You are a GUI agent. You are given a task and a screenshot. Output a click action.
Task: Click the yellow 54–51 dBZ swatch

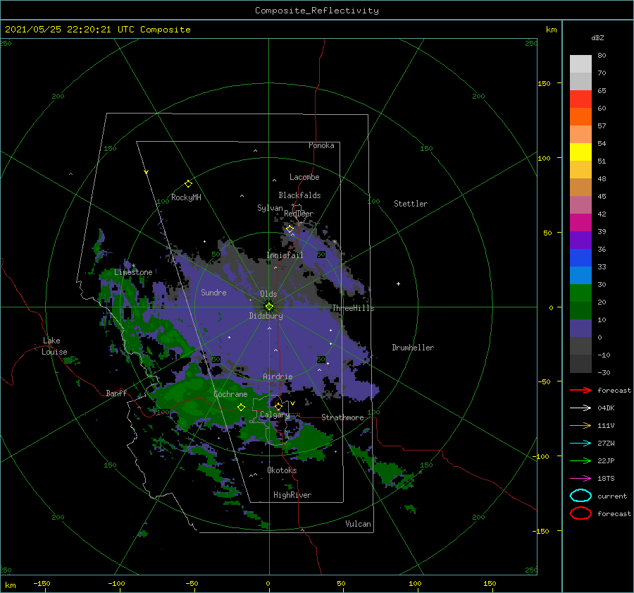pos(580,152)
